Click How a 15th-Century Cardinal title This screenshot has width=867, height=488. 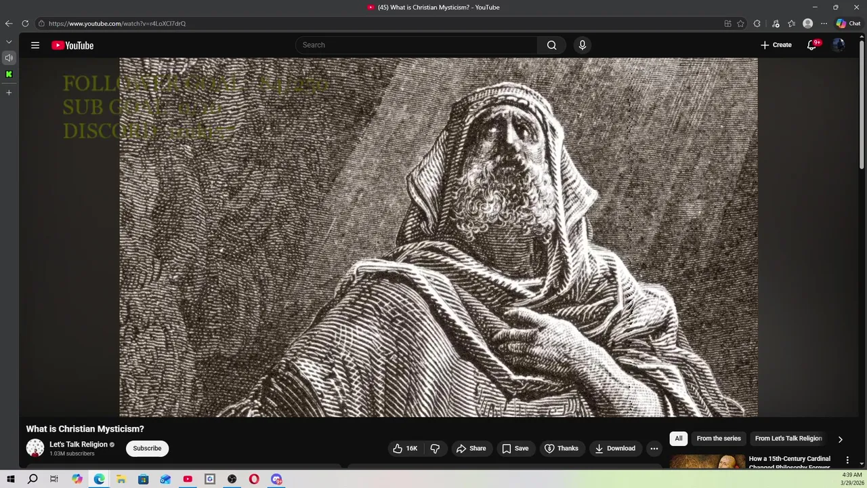click(x=789, y=462)
